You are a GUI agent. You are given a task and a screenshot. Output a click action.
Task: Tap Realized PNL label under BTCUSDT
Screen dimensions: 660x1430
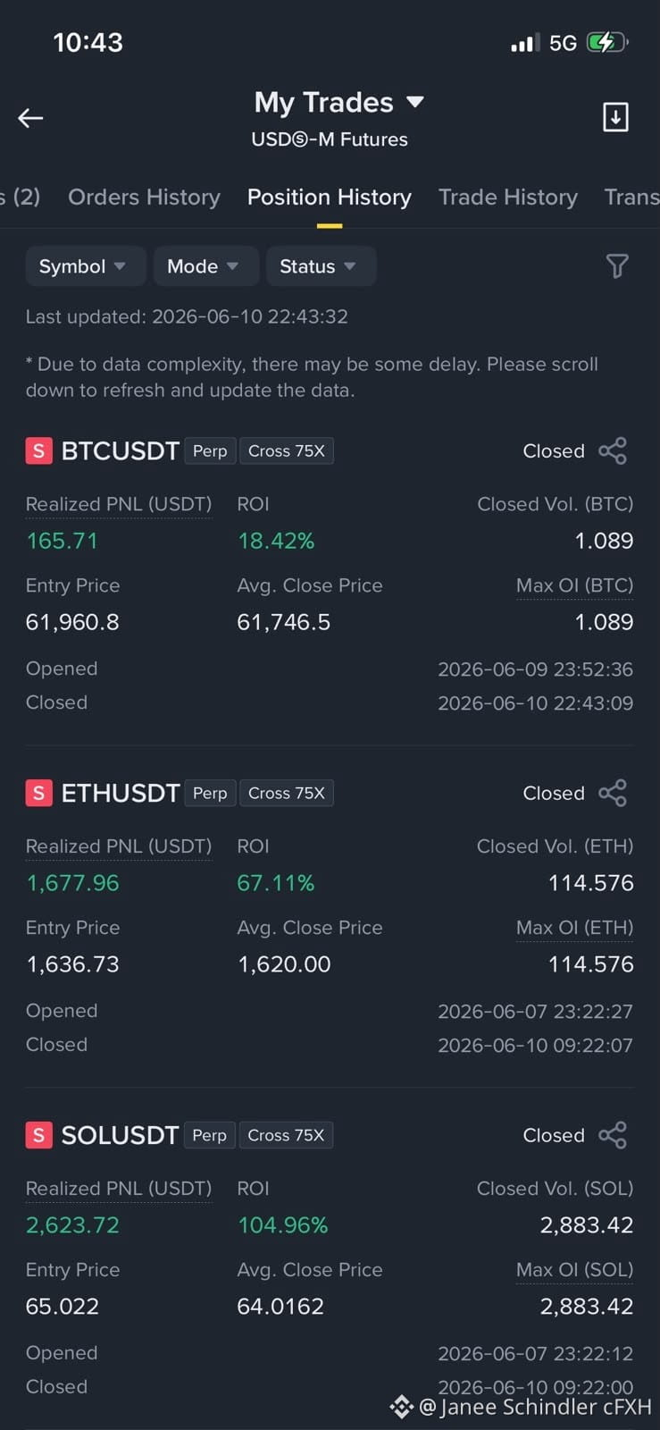point(119,504)
